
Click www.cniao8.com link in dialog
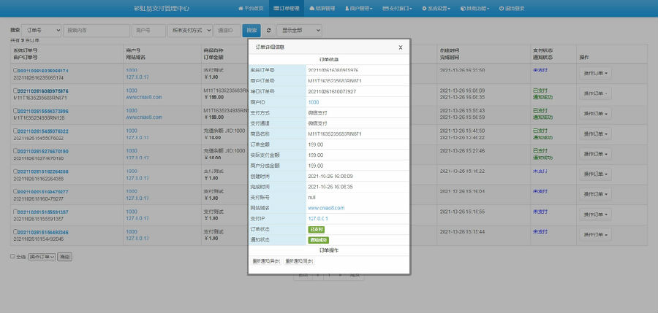coord(326,208)
